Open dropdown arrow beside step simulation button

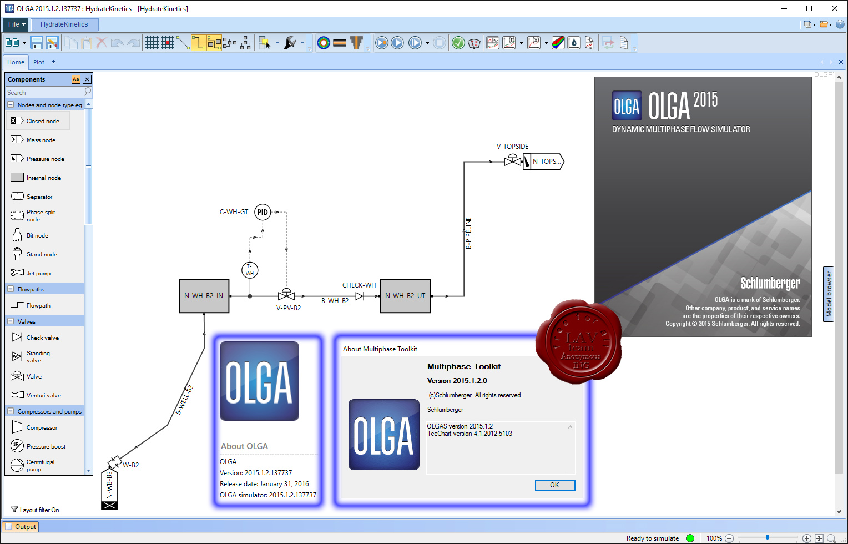(x=427, y=43)
